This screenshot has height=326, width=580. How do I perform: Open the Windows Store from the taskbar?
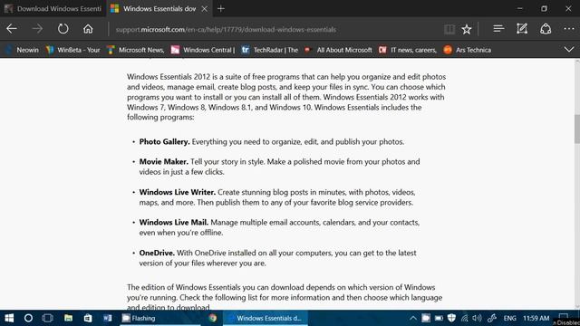click(x=88, y=318)
